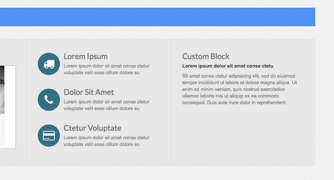Open the Lorem Ipsum heading
Screen dimensions: 334x180
[x=86, y=56]
